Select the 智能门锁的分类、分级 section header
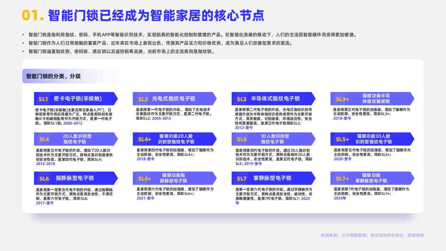The image size is (446, 251). (53, 76)
